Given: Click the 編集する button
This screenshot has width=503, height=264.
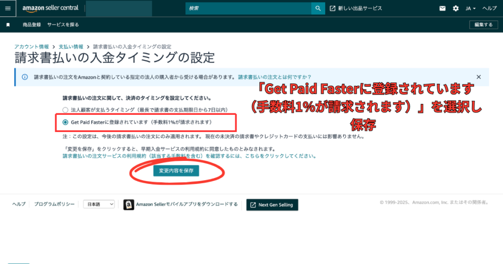Looking at the screenshot, I should coord(480,25).
